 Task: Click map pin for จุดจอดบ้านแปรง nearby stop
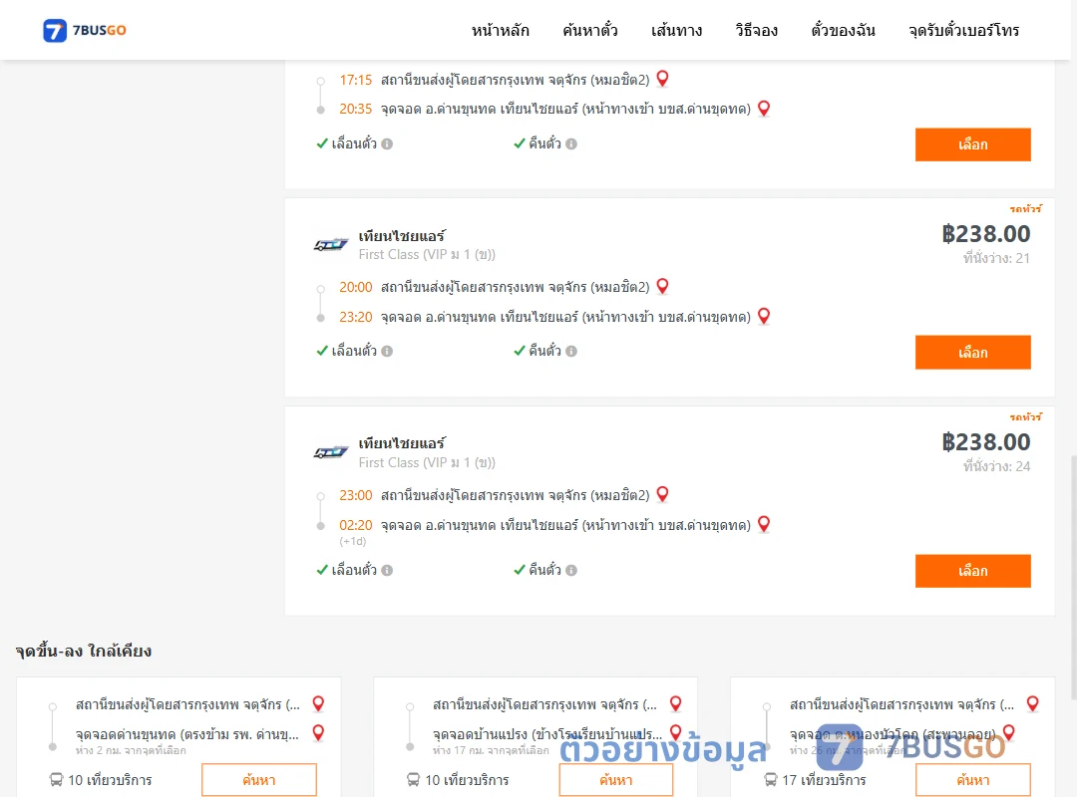[676, 733]
